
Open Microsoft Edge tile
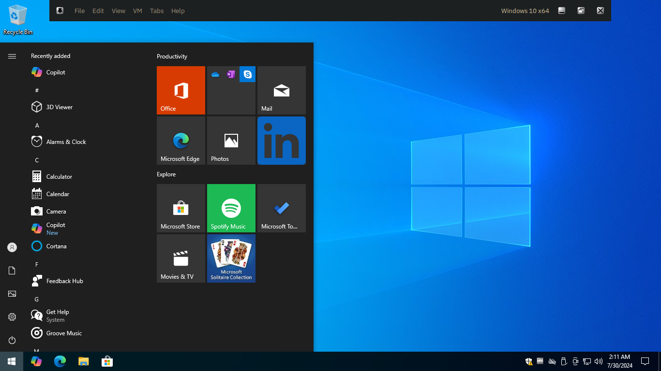(x=181, y=141)
